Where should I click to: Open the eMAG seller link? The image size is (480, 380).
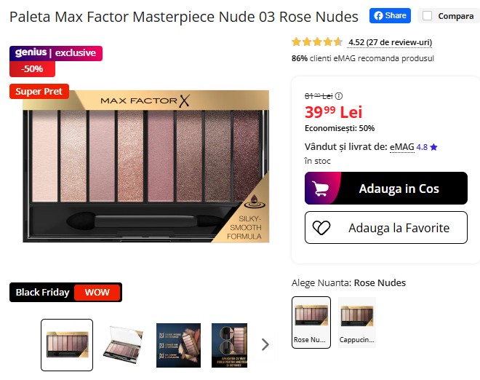click(402, 147)
